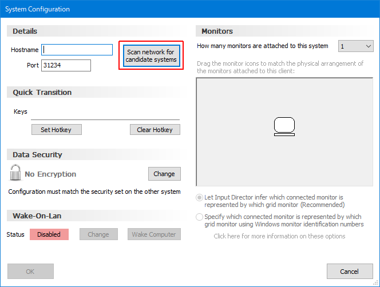Click the Clear Hotkey button
380x287 pixels.
coord(155,130)
